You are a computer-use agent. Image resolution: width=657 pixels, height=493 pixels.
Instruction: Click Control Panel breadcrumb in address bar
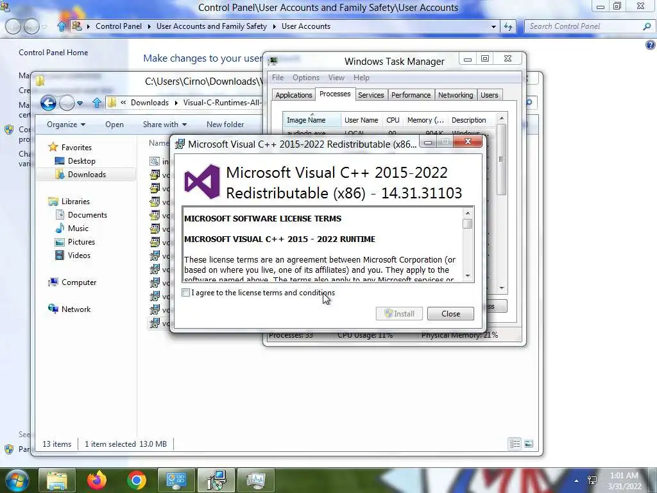[119, 26]
